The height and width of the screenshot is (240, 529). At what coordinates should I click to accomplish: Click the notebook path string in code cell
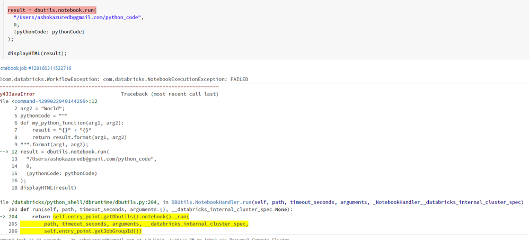click(78, 17)
